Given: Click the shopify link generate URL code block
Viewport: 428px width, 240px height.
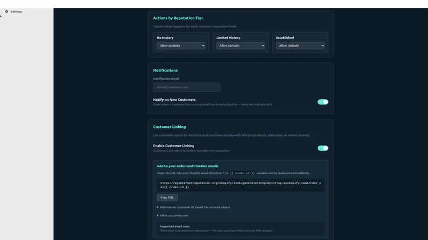Looking at the screenshot, I should pos(240,185).
